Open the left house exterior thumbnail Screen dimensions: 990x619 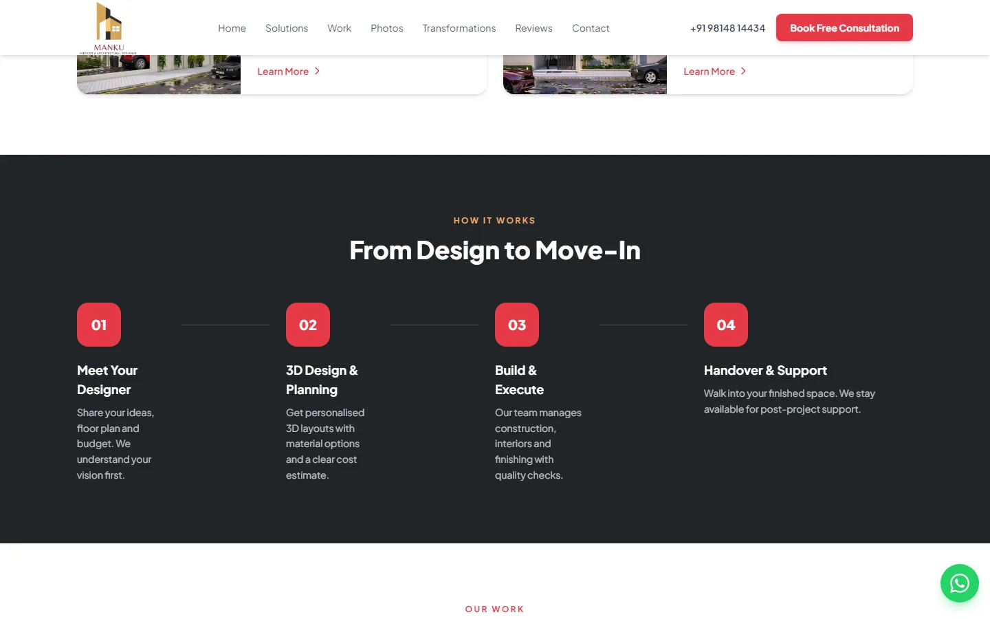click(159, 74)
